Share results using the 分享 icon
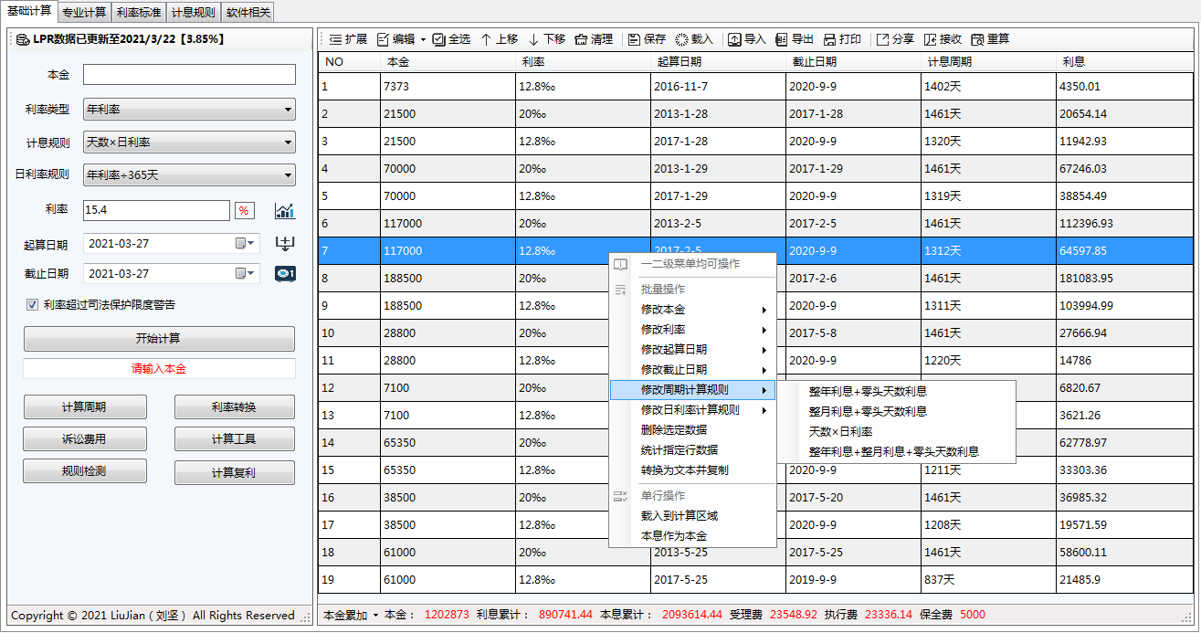1201x633 pixels. coord(895,39)
